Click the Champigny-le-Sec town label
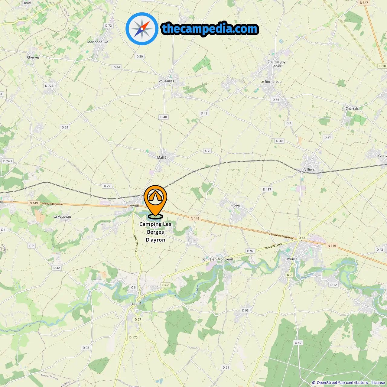The width and height of the screenshot is (387, 387). coord(277,64)
